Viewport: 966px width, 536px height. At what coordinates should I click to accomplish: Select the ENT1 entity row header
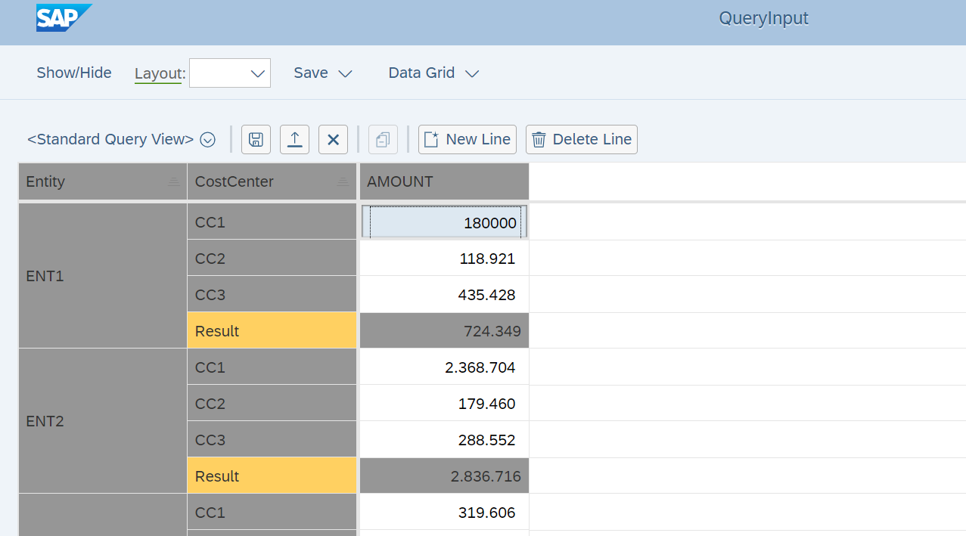point(102,276)
